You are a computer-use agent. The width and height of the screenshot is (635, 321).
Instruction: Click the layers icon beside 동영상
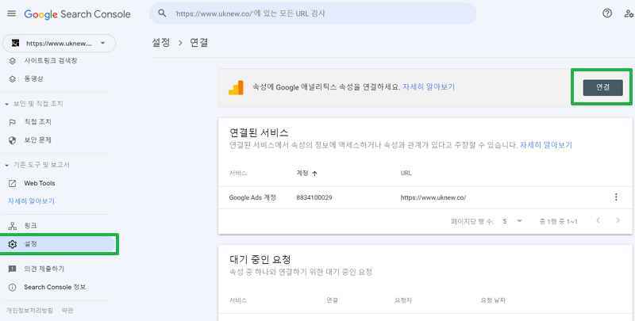13,78
